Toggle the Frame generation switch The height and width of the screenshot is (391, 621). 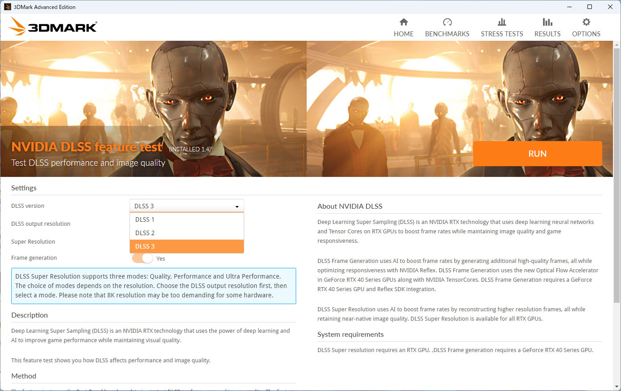click(x=142, y=258)
